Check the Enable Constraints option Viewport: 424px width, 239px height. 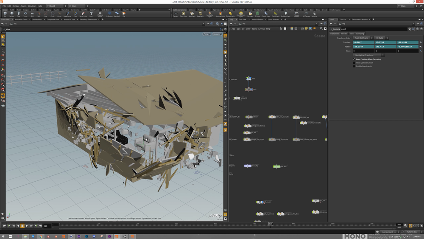(x=354, y=66)
